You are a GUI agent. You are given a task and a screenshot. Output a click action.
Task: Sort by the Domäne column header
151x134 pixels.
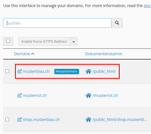coord(22,54)
